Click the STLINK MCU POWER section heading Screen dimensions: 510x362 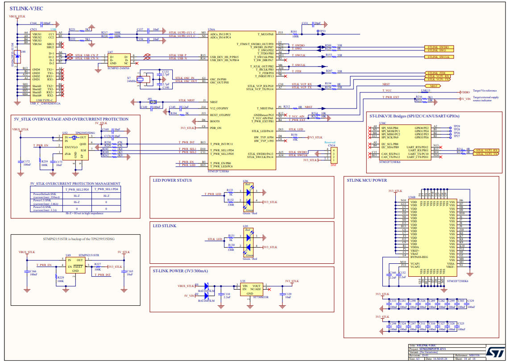pyautogui.click(x=367, y=180)
